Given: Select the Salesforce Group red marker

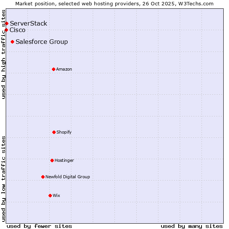Looking at the screenshot, I should (13, 42).
